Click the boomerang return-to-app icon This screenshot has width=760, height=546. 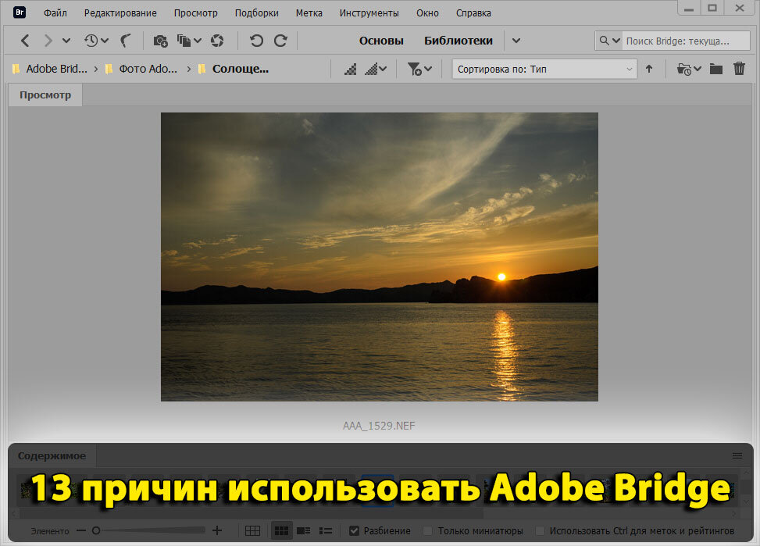(x=126, y=41)
